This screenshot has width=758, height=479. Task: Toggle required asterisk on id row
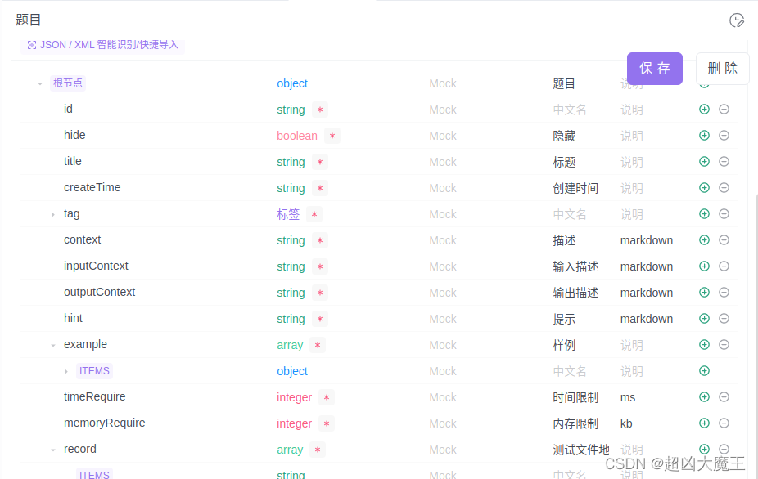(320, 110)
